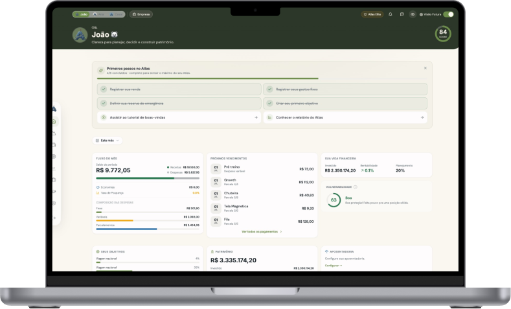
Task: Open the notifications bell icon
Action: pos(390,14)
